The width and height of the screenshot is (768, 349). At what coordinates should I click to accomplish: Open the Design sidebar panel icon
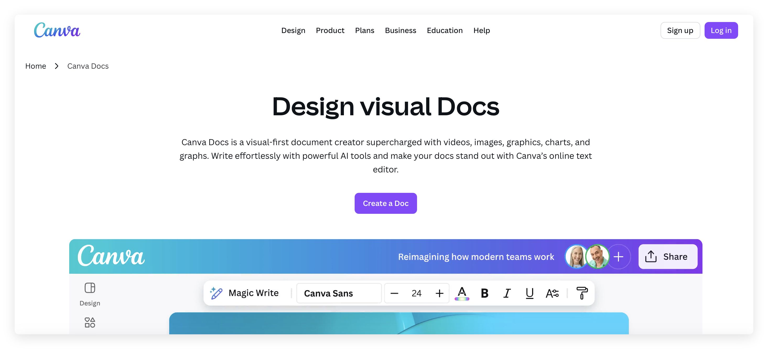click(x=90, y=288)
